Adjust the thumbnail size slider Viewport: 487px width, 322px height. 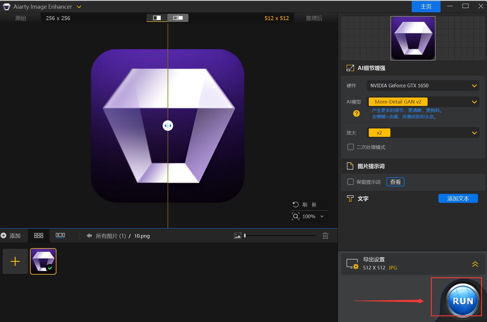280,236
